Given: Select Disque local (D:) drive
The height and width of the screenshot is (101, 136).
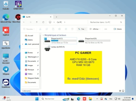Looking at the screenshot, I should tap(94, 40).
